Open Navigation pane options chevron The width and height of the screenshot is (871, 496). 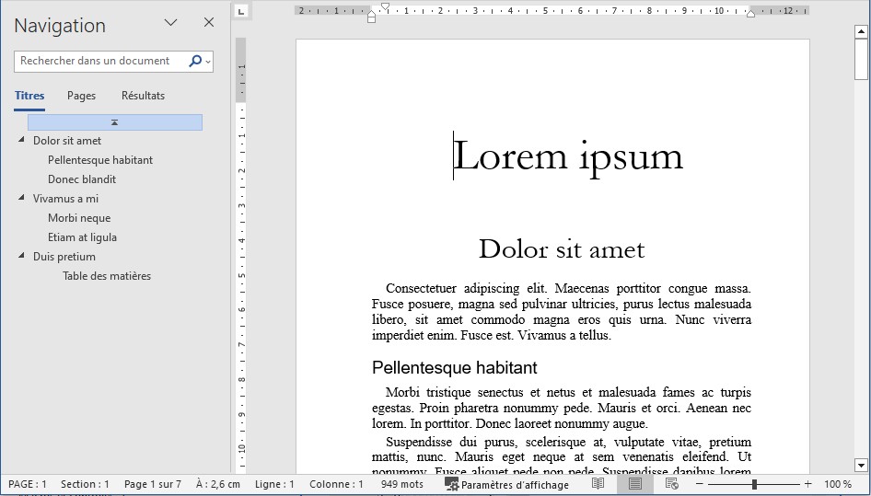170,23
